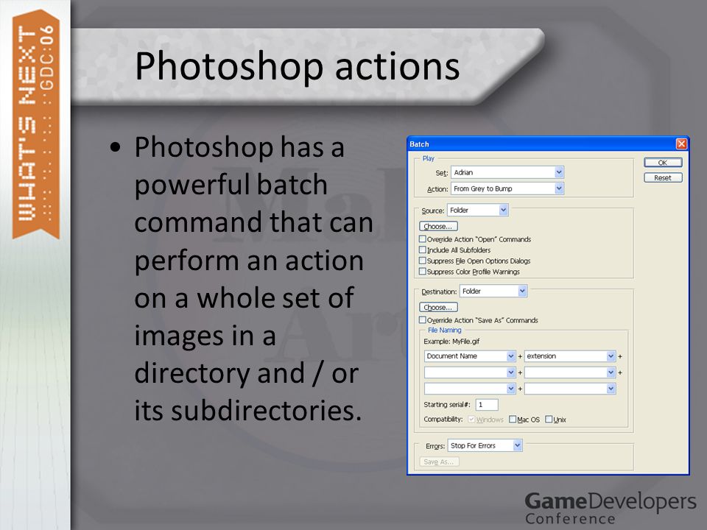Image resolution: width=707 pixels, height=530 pixels.
Task: Click the Example: MyFile.gif text
Action: 451,342
